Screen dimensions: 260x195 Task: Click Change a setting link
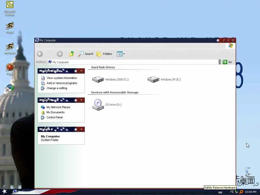(x=57, y=88)
